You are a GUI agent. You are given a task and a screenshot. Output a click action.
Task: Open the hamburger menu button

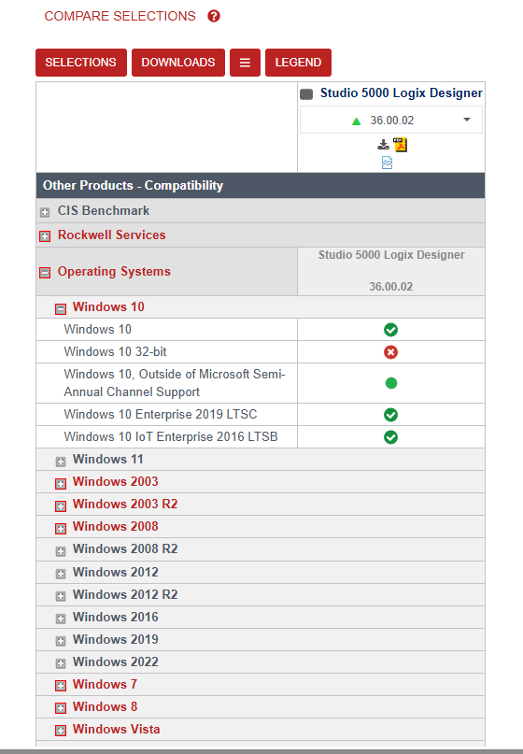click(245, 63)
